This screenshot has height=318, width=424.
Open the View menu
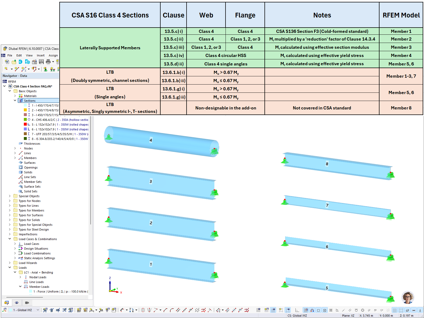pyautogui.click(x=29, y=55)
